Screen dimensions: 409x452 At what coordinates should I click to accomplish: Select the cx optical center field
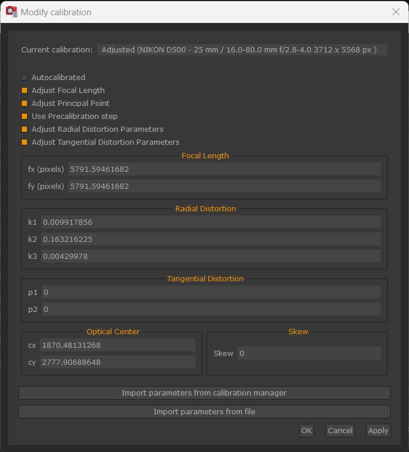coord(118,345)
